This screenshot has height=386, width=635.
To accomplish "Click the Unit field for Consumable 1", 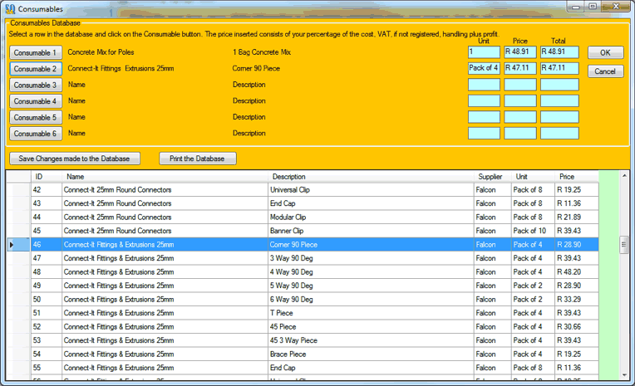I will coord(484,52).
